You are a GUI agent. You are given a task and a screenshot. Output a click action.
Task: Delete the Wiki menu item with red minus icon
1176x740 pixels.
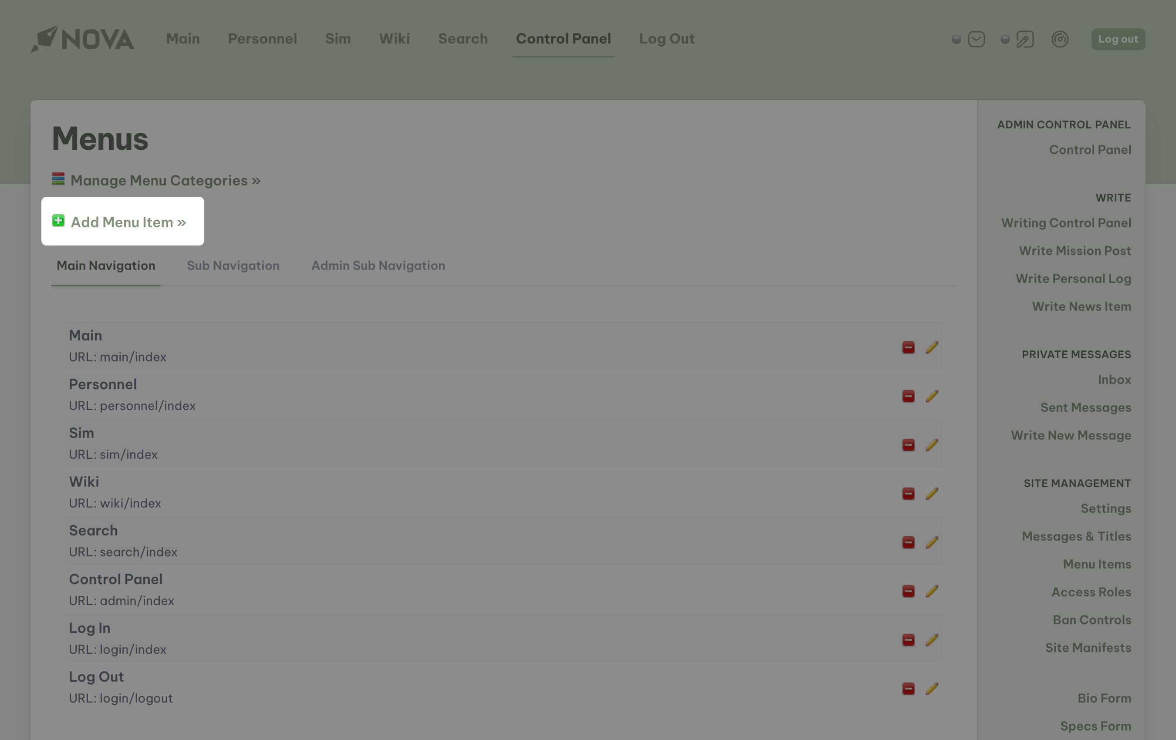908,494
